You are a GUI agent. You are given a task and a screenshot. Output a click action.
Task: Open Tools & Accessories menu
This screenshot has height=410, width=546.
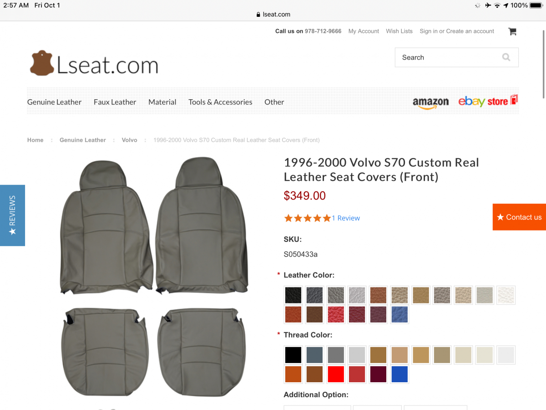220,102
